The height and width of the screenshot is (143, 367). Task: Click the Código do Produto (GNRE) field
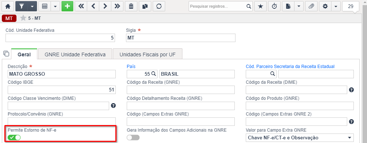(x=300, y=106)
